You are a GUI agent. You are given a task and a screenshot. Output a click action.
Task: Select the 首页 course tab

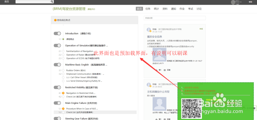pyautogui.click(x=139, y=9)
